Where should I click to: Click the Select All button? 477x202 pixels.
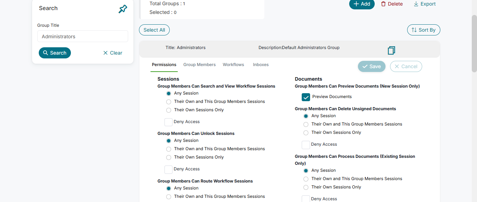click(154, 30)
